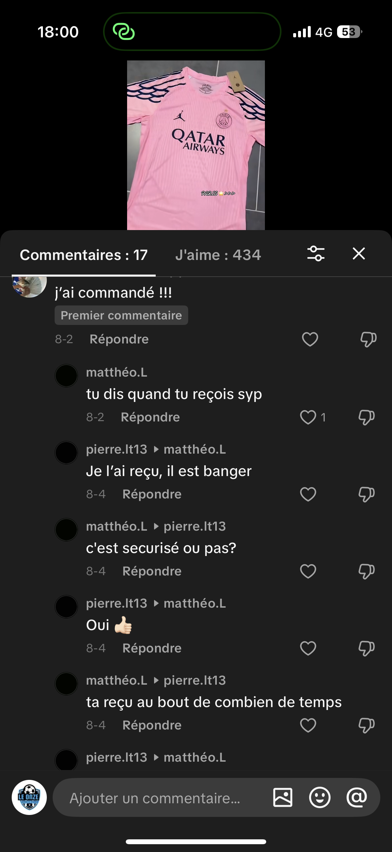Open the pink PSG jersey video thumbnail
The width and height of the screenshot is (392, 852).
pos(196,145)
